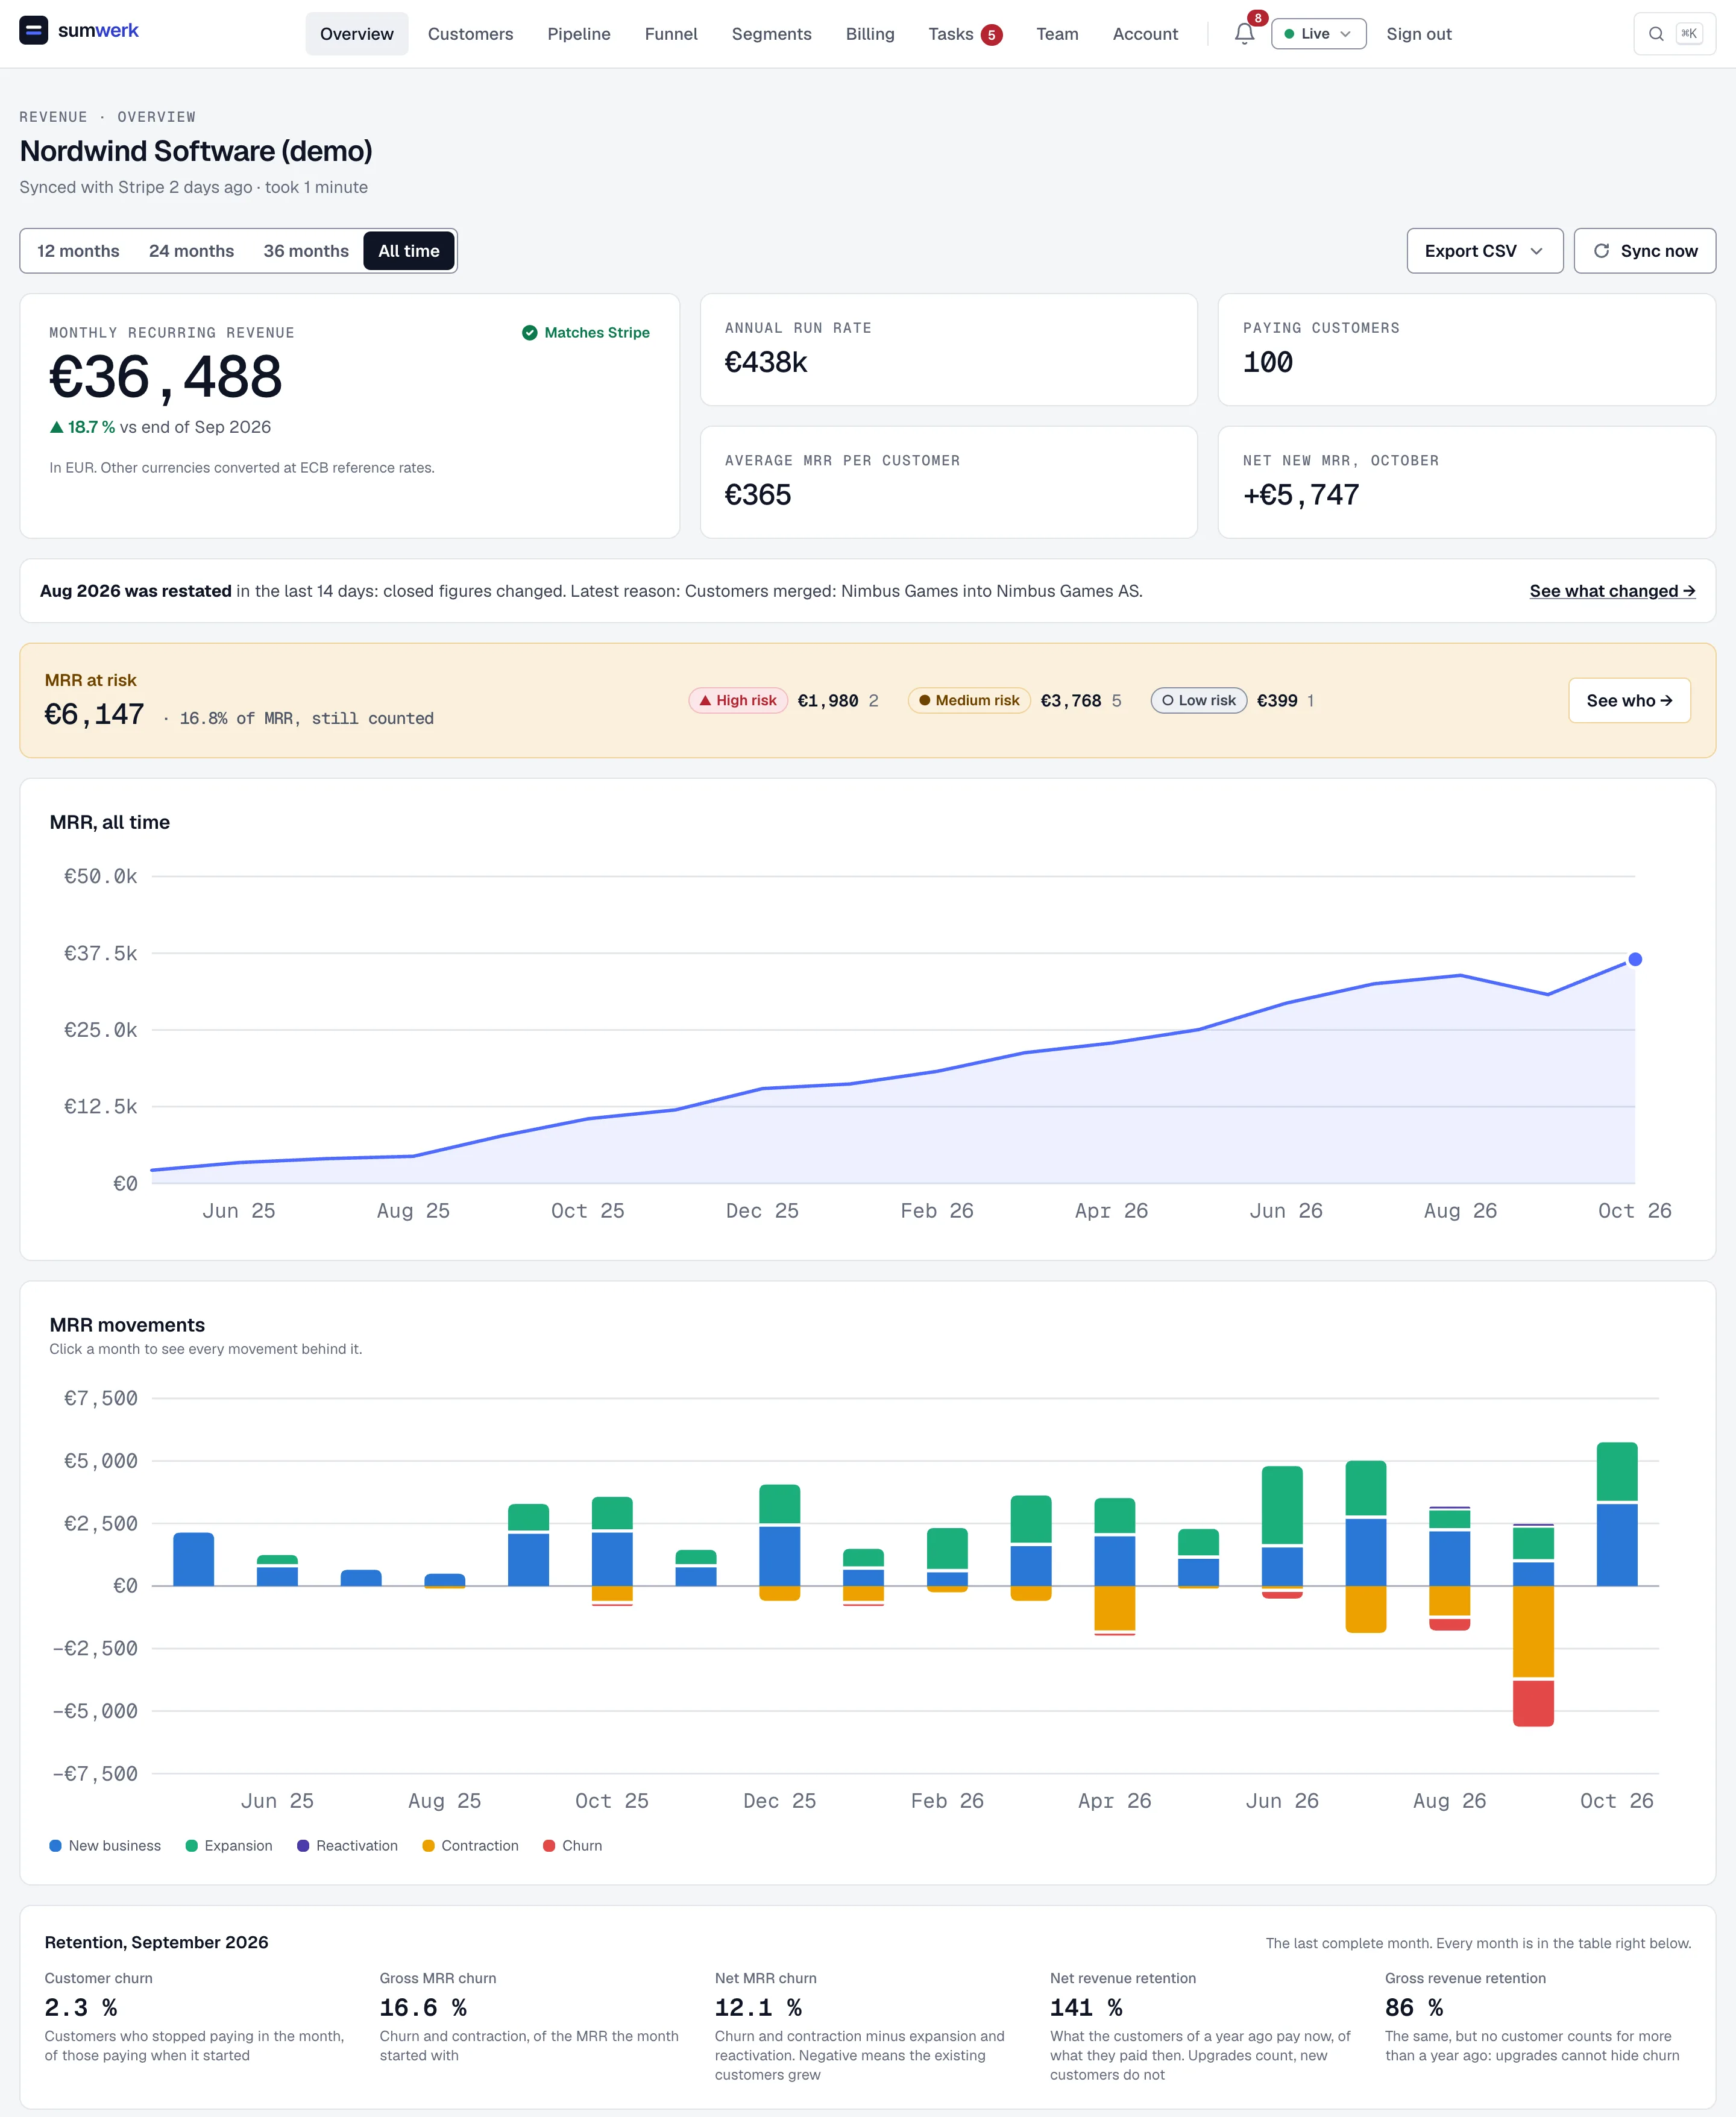
Task: Click the MRR chart end-point dot
Action: [1635, 960]
